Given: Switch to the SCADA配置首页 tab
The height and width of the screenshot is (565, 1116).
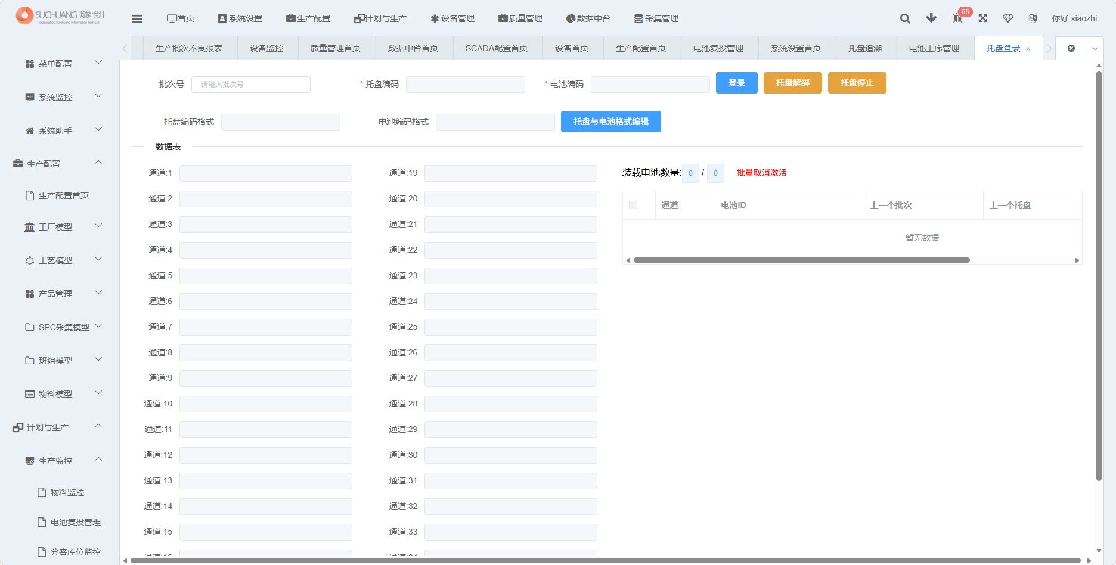Looking at the screenshot, I should (497, 48).
